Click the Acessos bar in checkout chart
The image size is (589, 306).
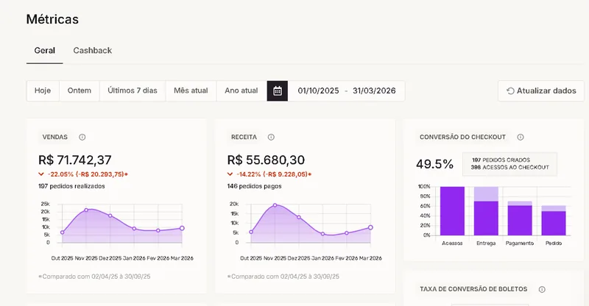[452, 211]
